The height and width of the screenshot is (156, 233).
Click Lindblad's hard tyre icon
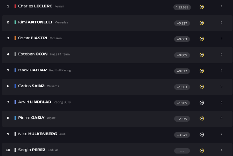(202, 103)
